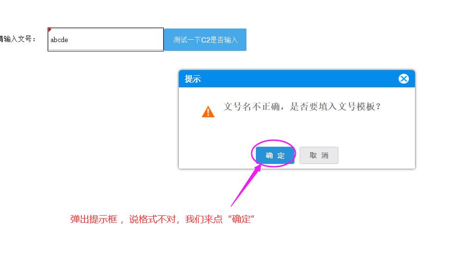Click the orange warning triangle icon

coord(208,112)
